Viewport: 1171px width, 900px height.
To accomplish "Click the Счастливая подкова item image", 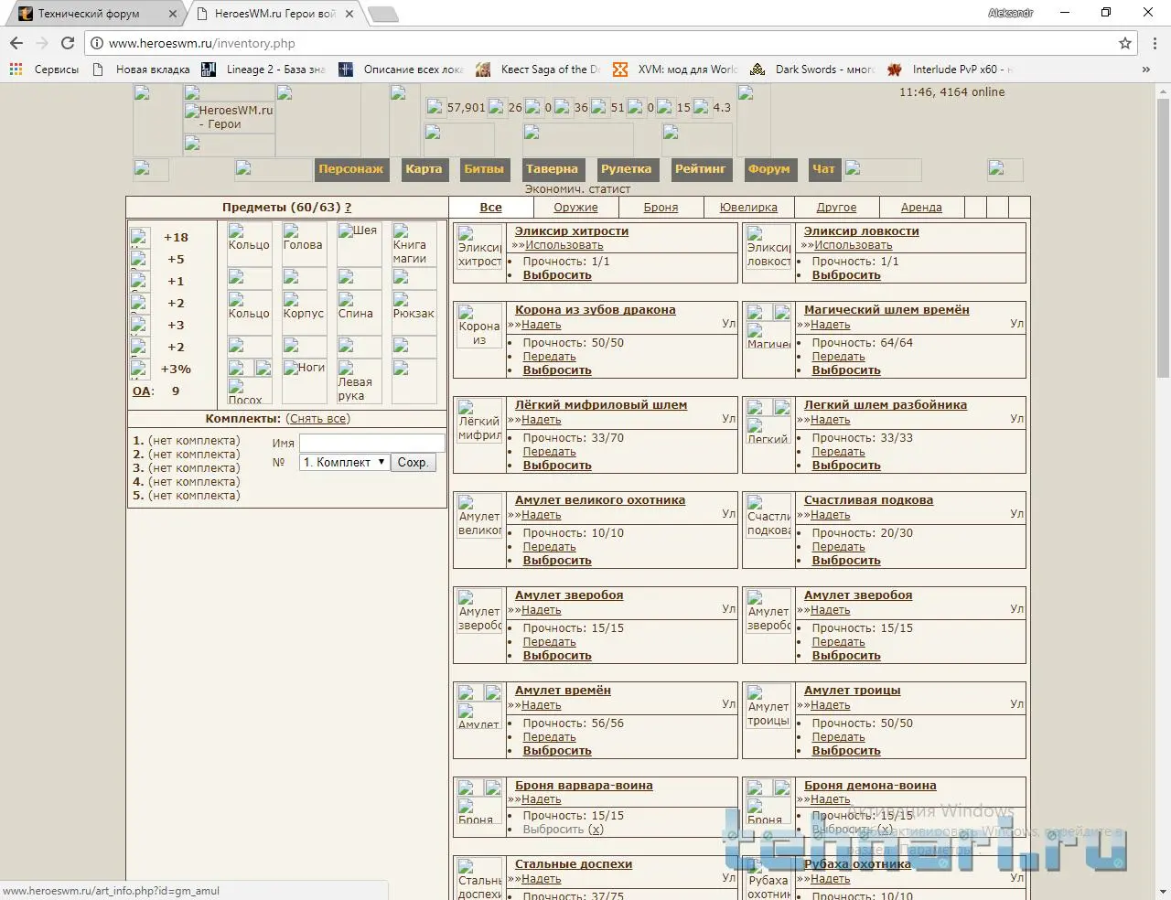I will (x=768, y=517).
